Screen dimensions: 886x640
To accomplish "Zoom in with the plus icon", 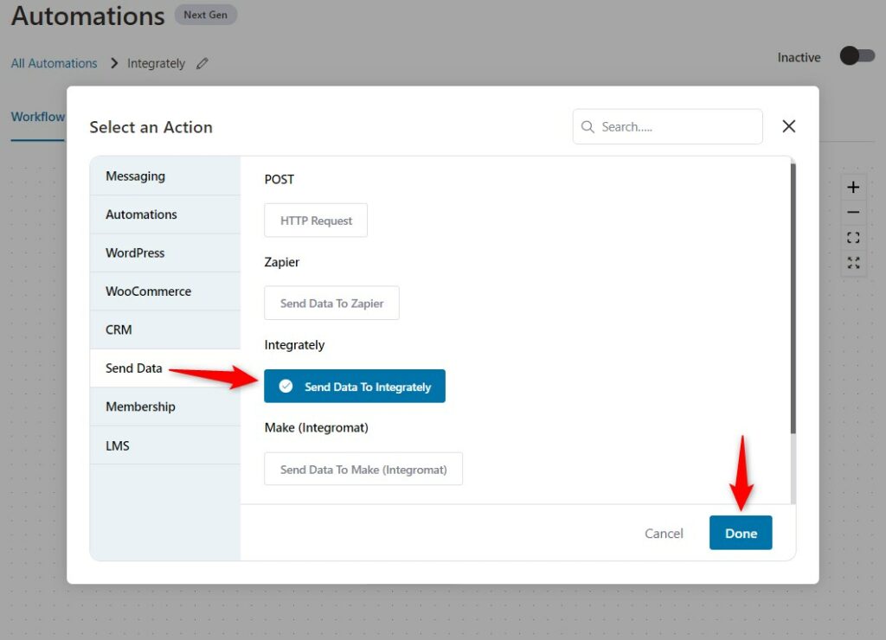I will (853, 187).
